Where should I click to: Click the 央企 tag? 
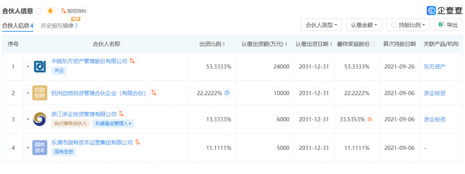pos(59,71)
